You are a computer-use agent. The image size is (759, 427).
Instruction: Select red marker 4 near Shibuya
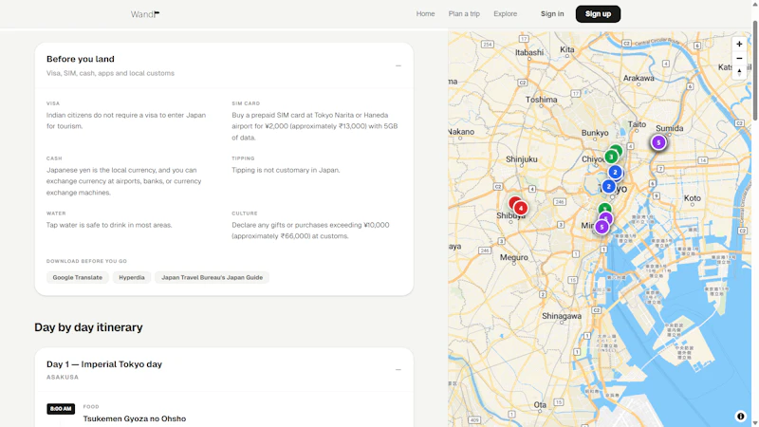pos(521,208)
